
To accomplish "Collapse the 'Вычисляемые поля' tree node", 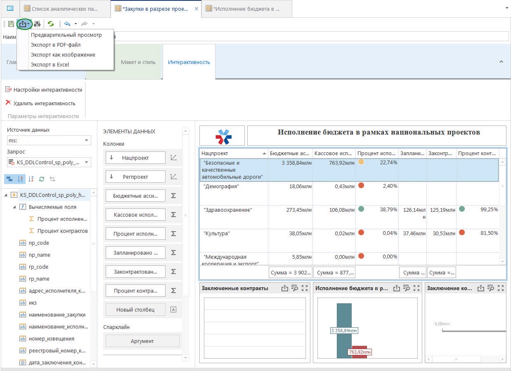I will pos(14,207).
